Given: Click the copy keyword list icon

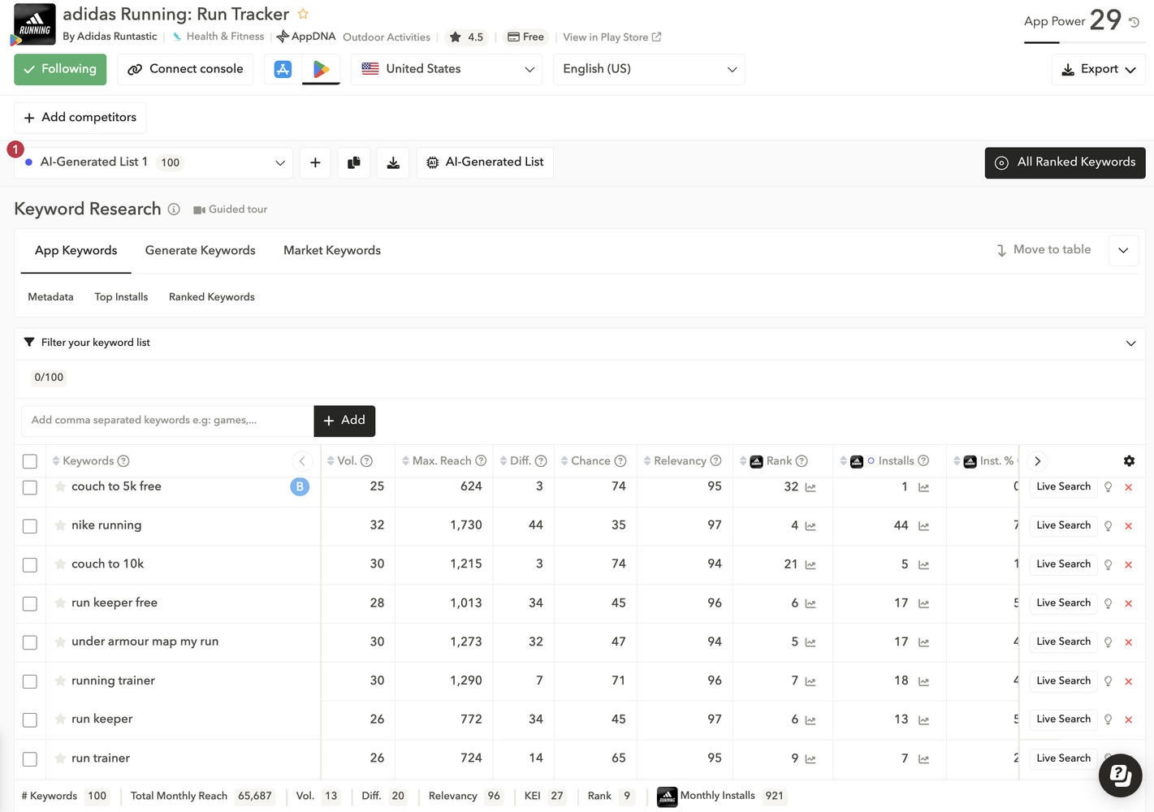Looking at the screenshot, I should click(354, 162).
